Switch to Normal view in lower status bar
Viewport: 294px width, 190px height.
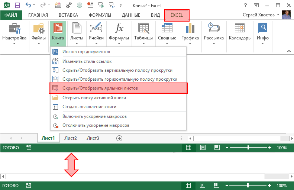[188, 186]
